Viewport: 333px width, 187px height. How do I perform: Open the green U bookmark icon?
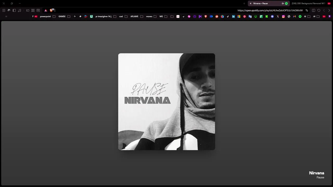click(x=91, y=16)
